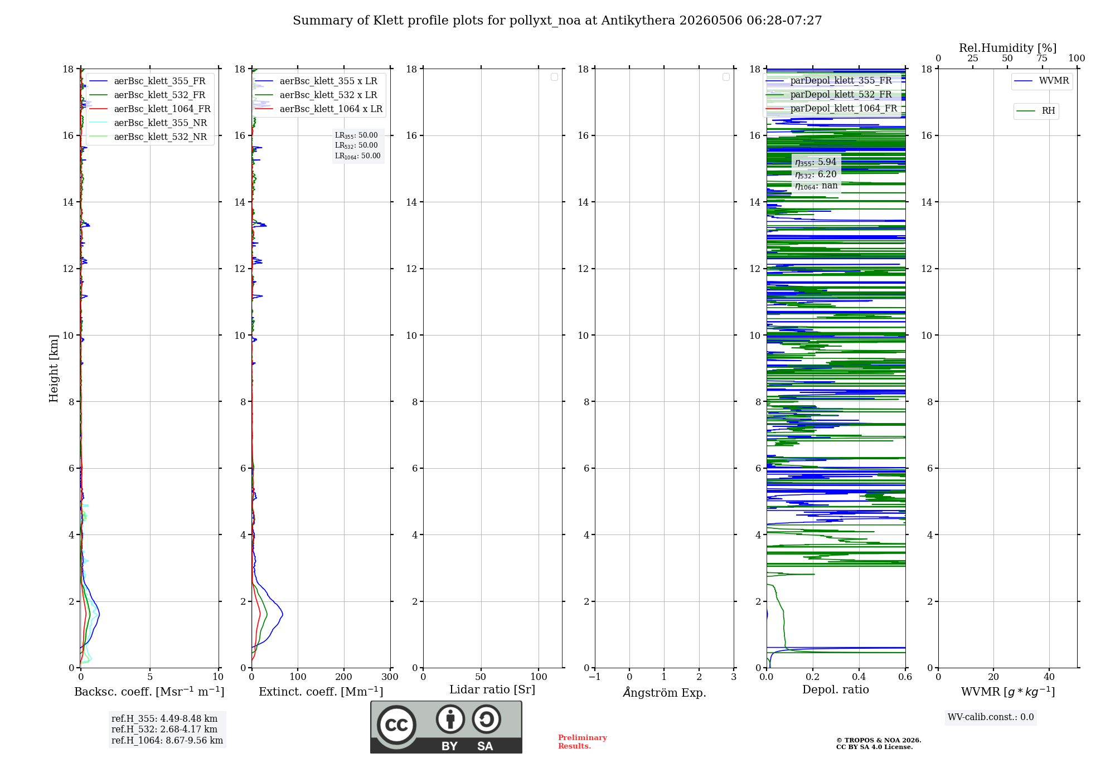1115x758 pixels.
Task: Click the 'η355: 5.94' annotation
Action: (x=816, y=162)
